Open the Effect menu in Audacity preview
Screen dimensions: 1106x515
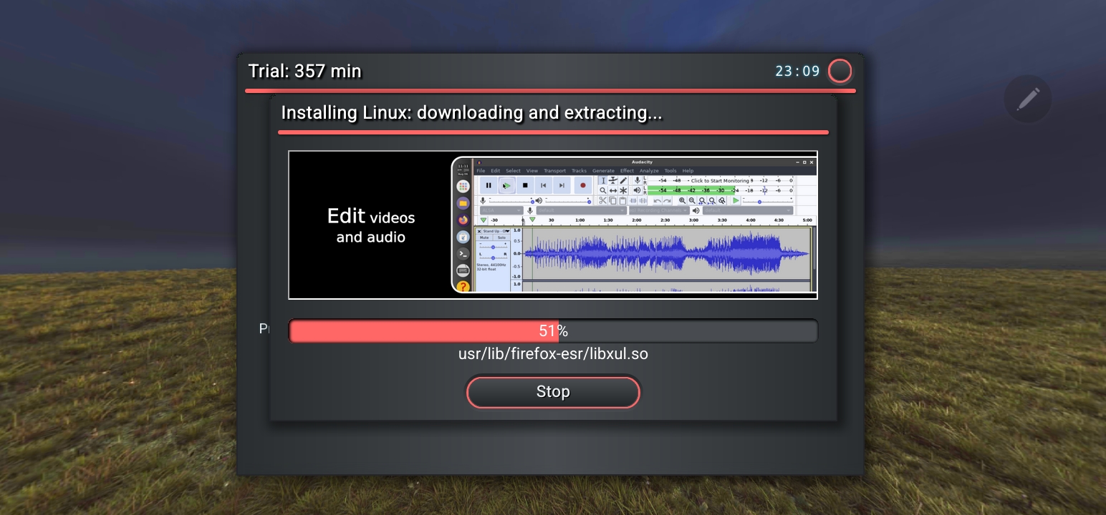click(x=627, y=171)
